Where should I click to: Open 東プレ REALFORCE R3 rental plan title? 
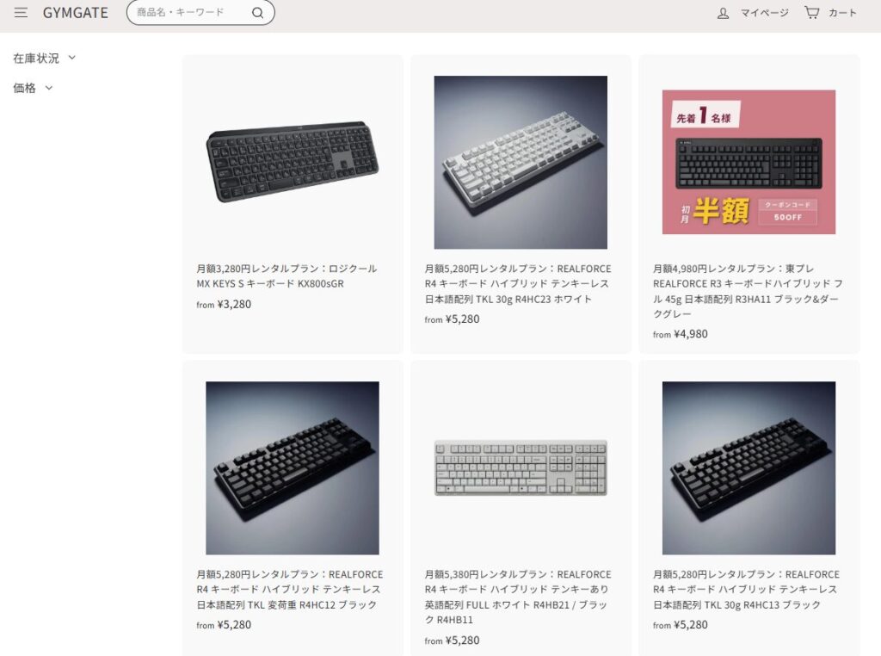(748, 291)
